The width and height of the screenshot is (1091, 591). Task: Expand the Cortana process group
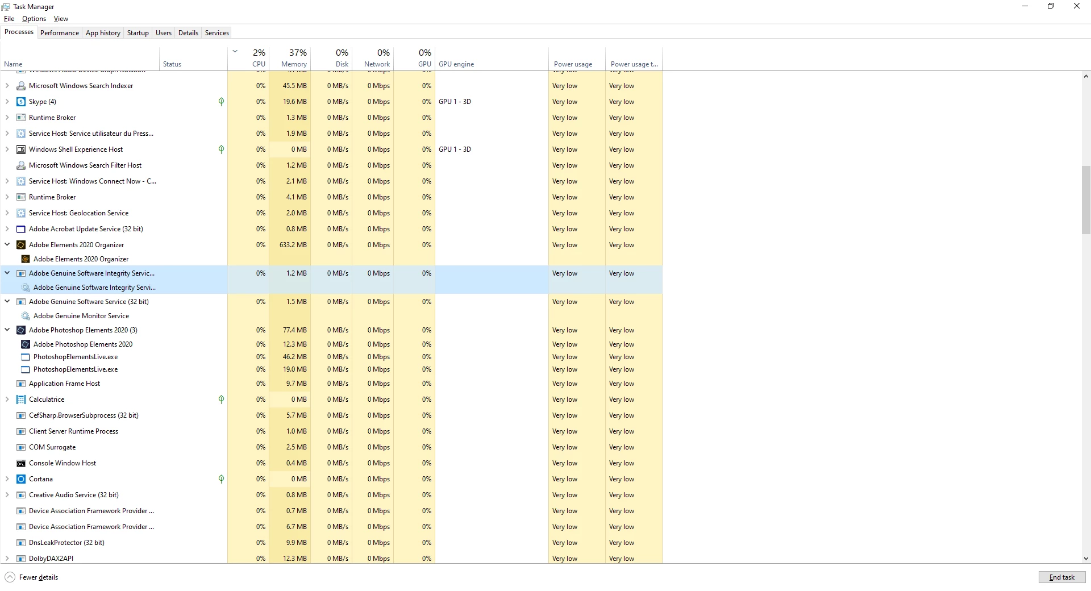[x=7, y=479]
